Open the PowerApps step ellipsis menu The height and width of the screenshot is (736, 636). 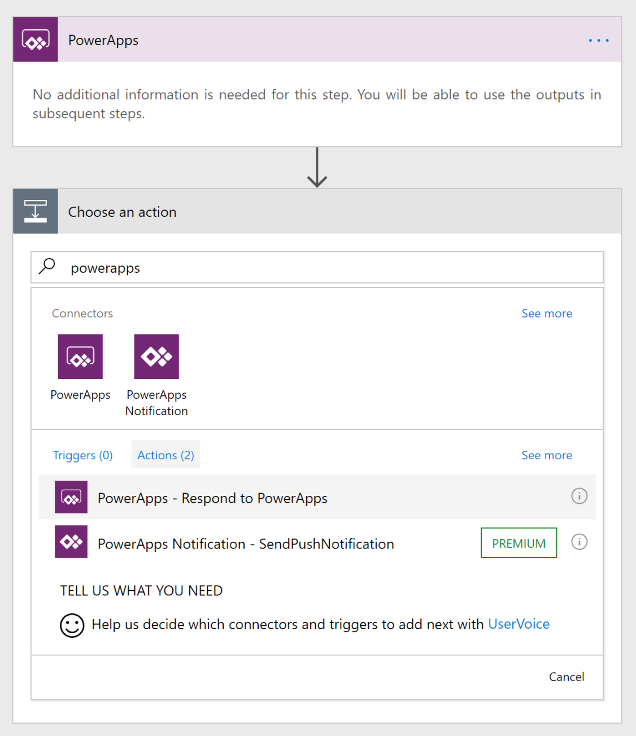598,40
